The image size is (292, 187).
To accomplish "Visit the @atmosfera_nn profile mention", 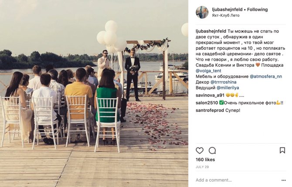I will pyautogui.click(x=266, y=76).
